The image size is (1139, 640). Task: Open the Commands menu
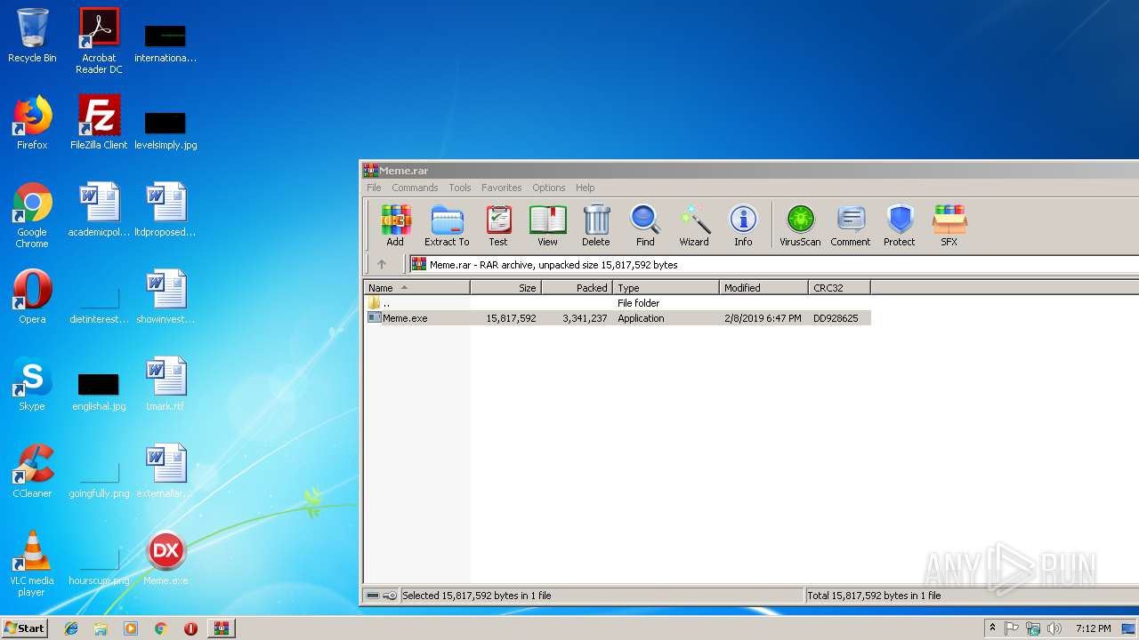[415, 188]
